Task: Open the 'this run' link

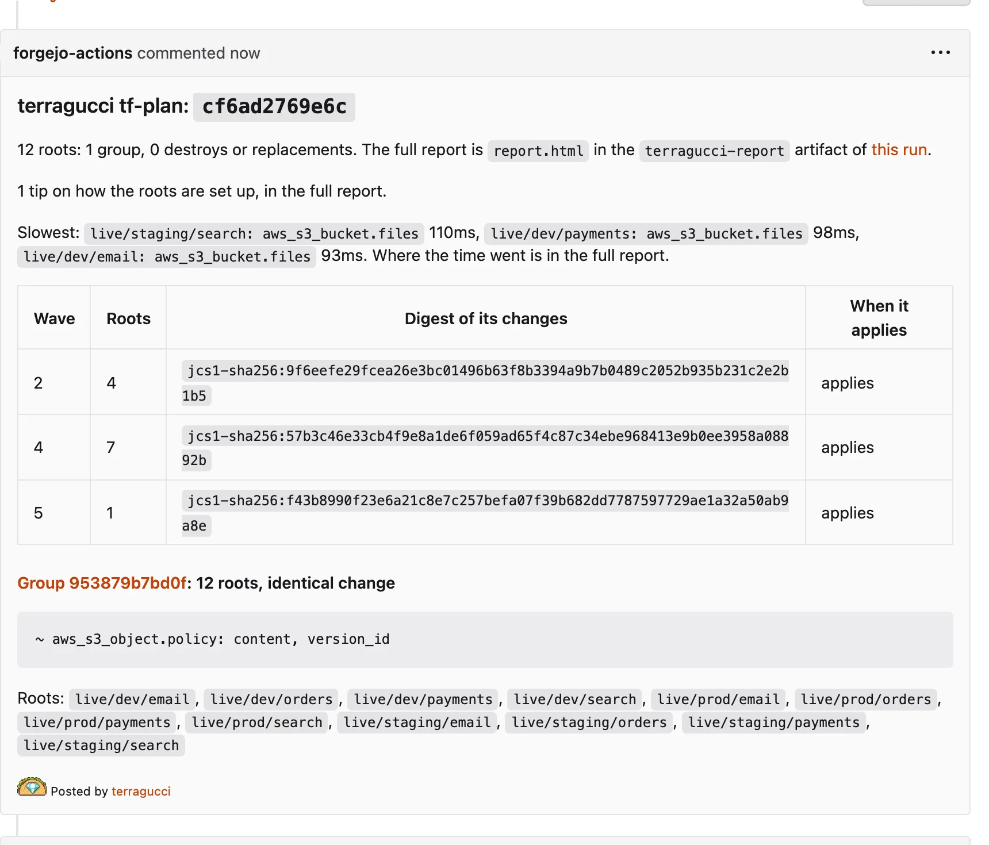Action: pyautogui.click(x=899, y=150)
